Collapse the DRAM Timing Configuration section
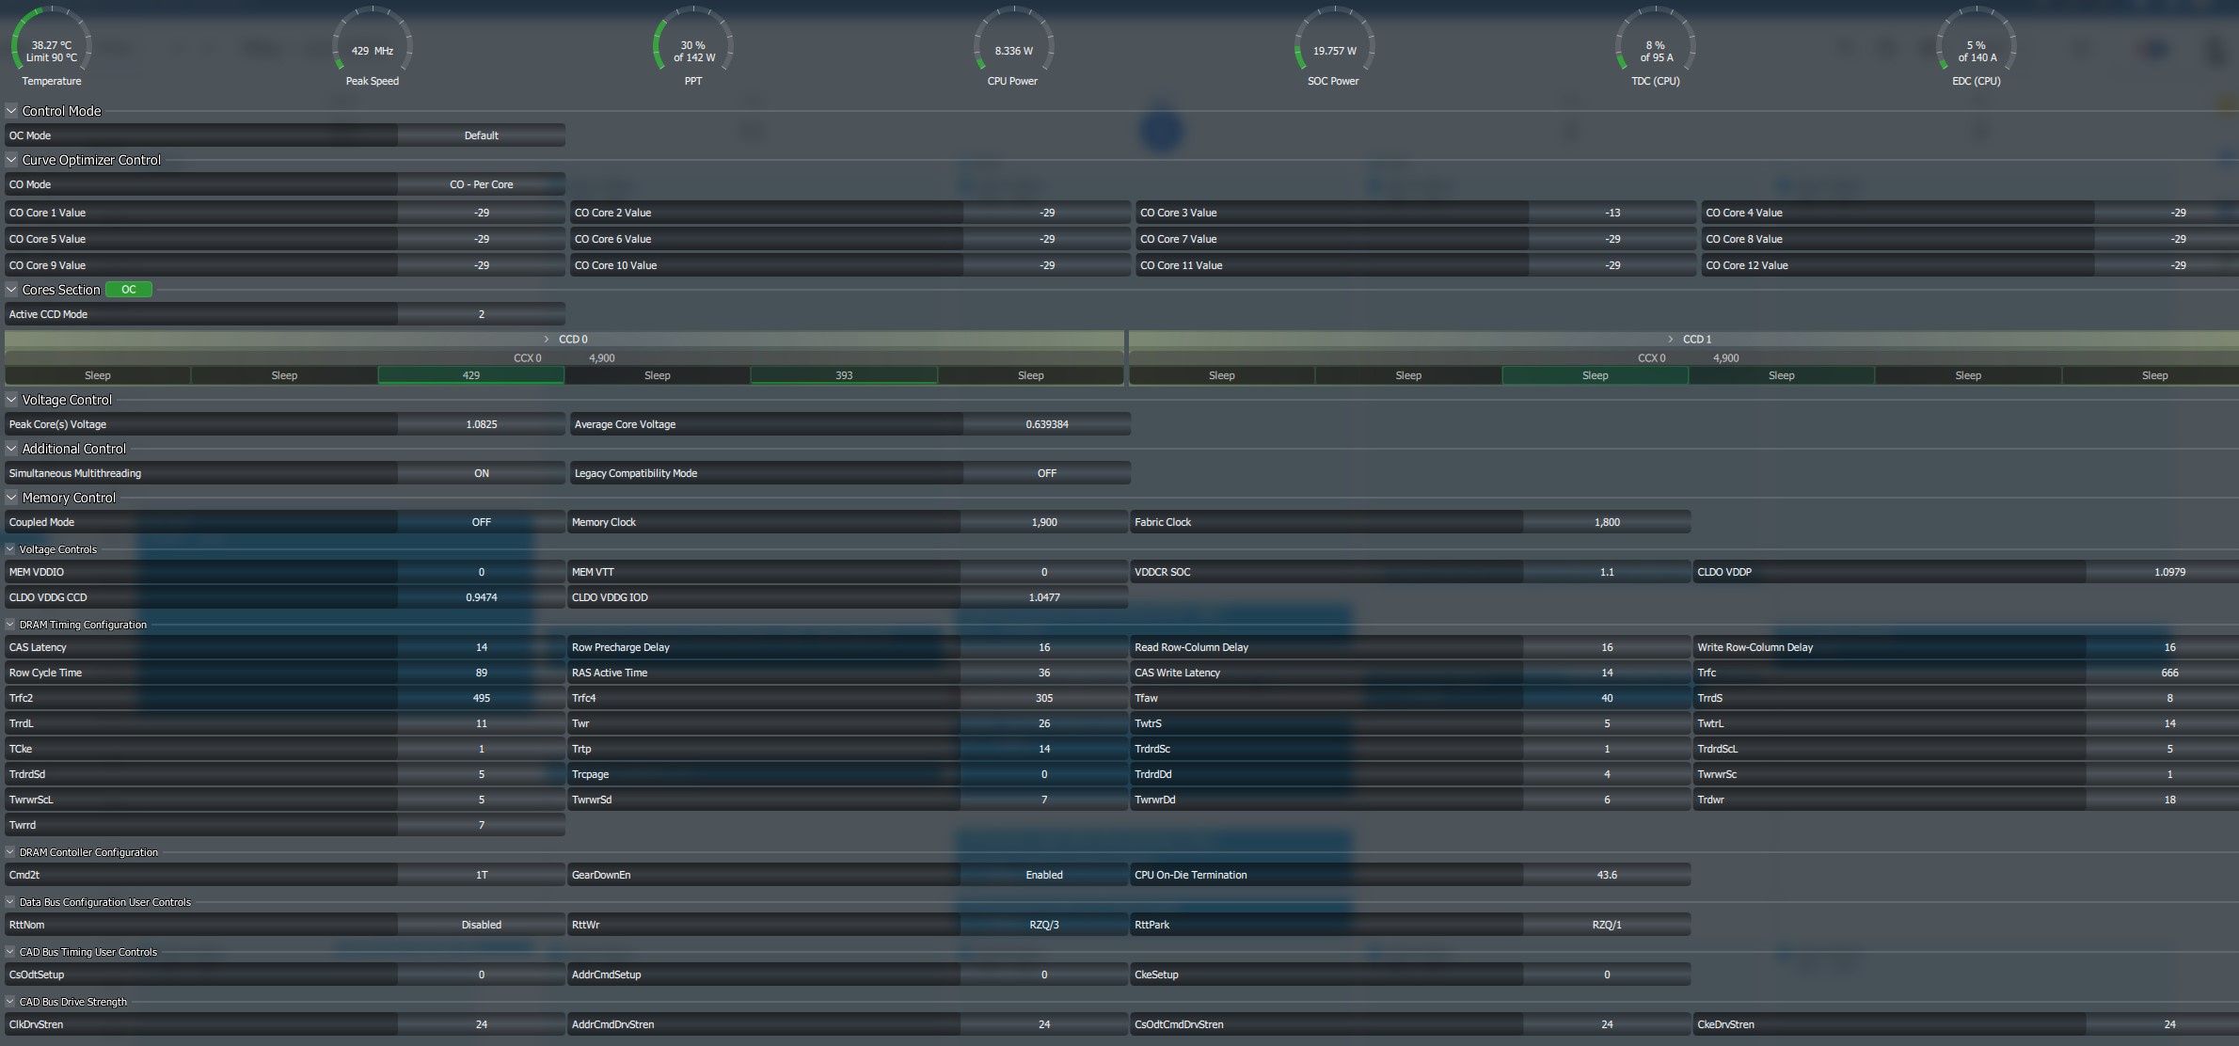The image size is (2239, 1046). coord(10,625)
